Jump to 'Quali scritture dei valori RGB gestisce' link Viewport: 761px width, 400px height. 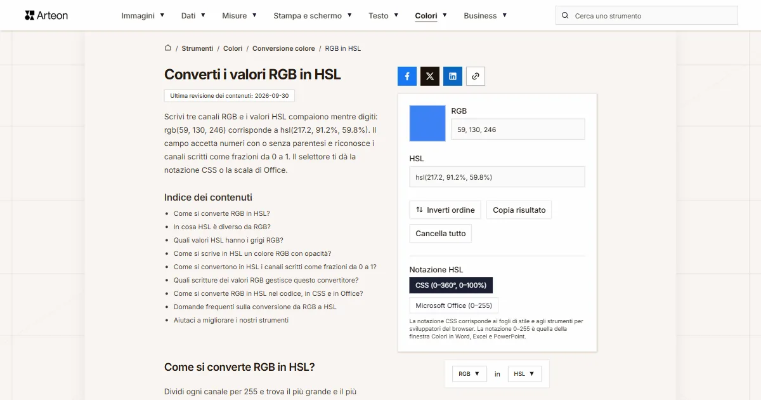click(x=266, y=280)
